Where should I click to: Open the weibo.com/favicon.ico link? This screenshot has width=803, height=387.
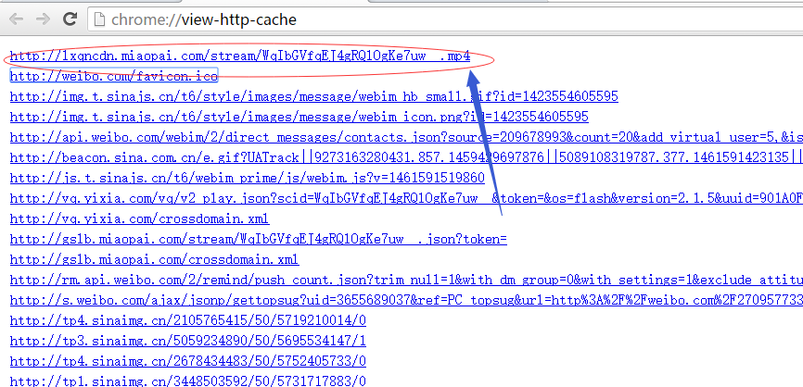(114, 77)
